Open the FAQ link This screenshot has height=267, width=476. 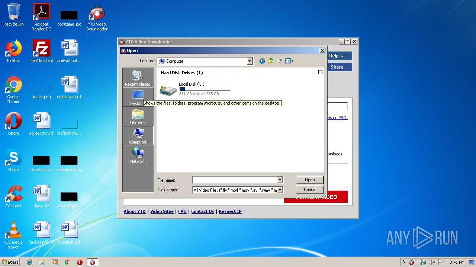[182, 211]
